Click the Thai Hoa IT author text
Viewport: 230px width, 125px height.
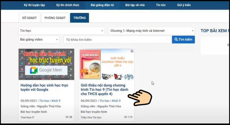coord(27,117)
